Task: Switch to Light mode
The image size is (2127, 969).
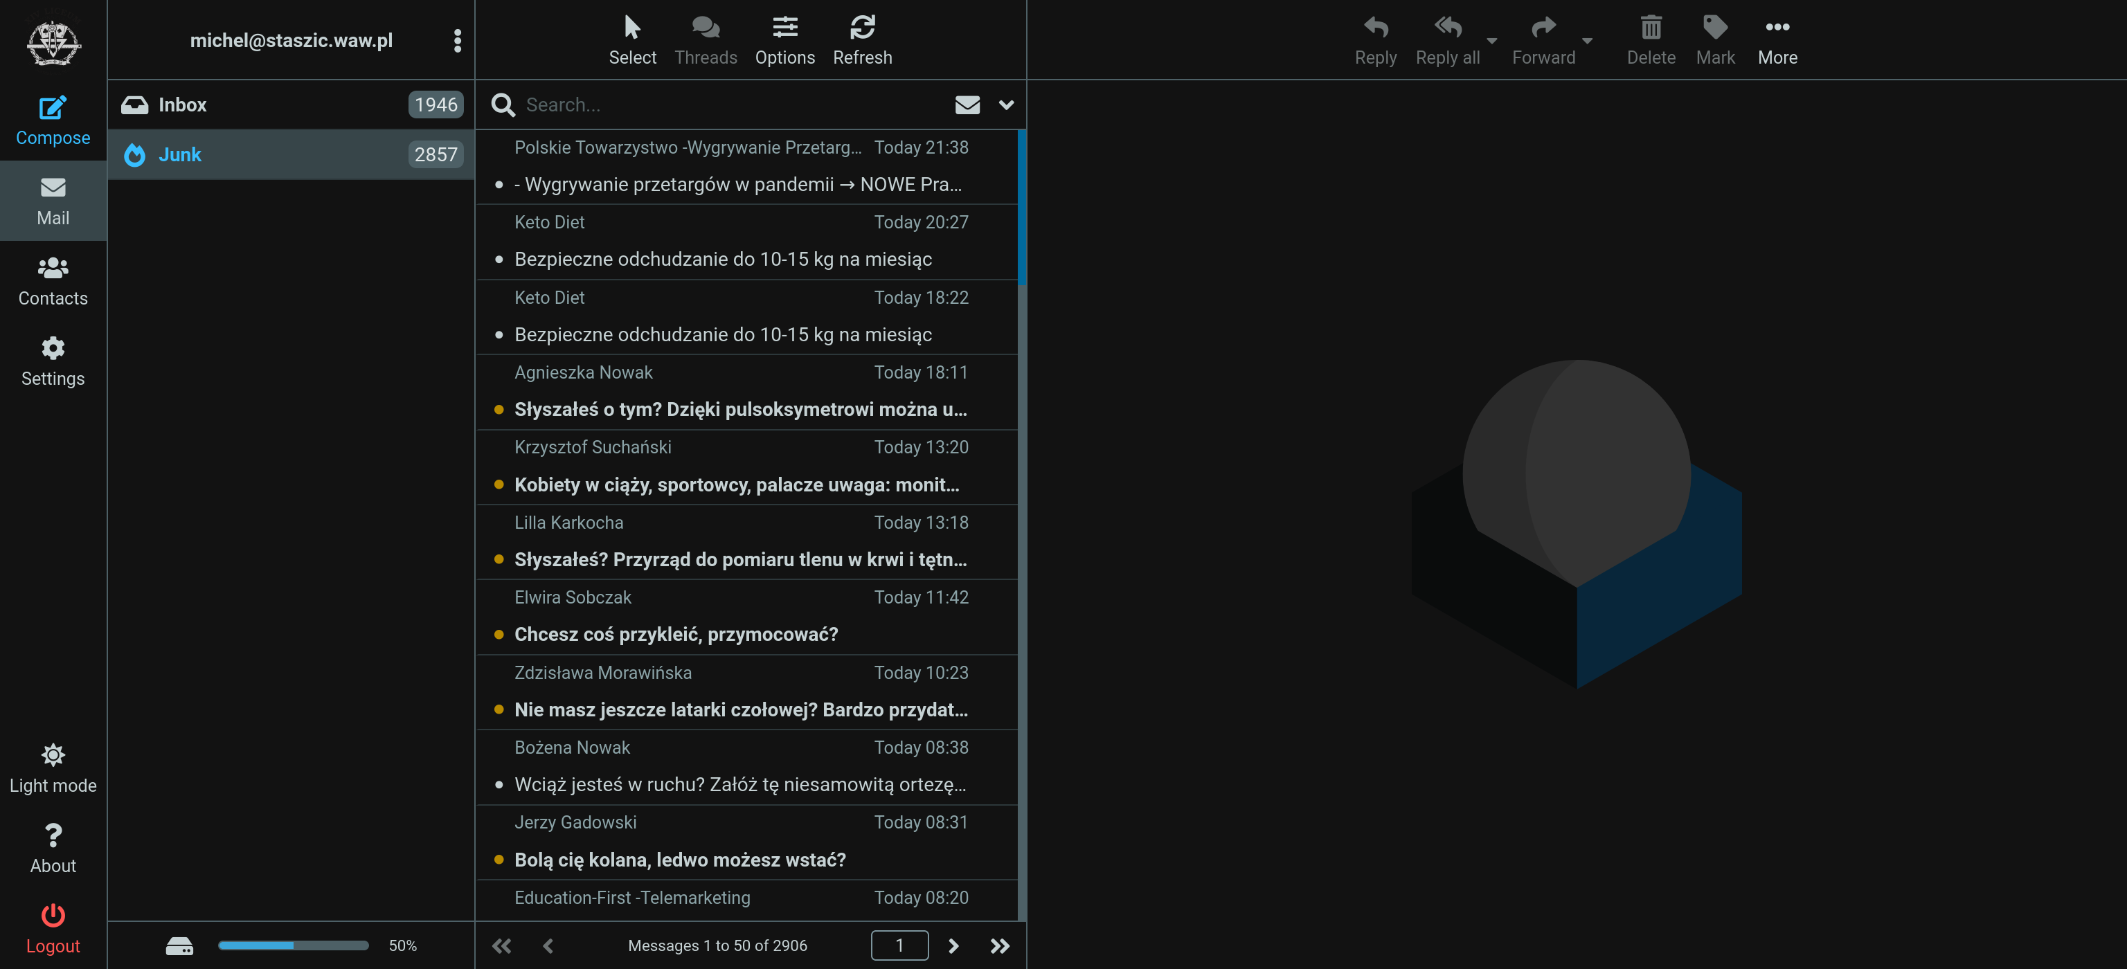Action: [52, 768]
